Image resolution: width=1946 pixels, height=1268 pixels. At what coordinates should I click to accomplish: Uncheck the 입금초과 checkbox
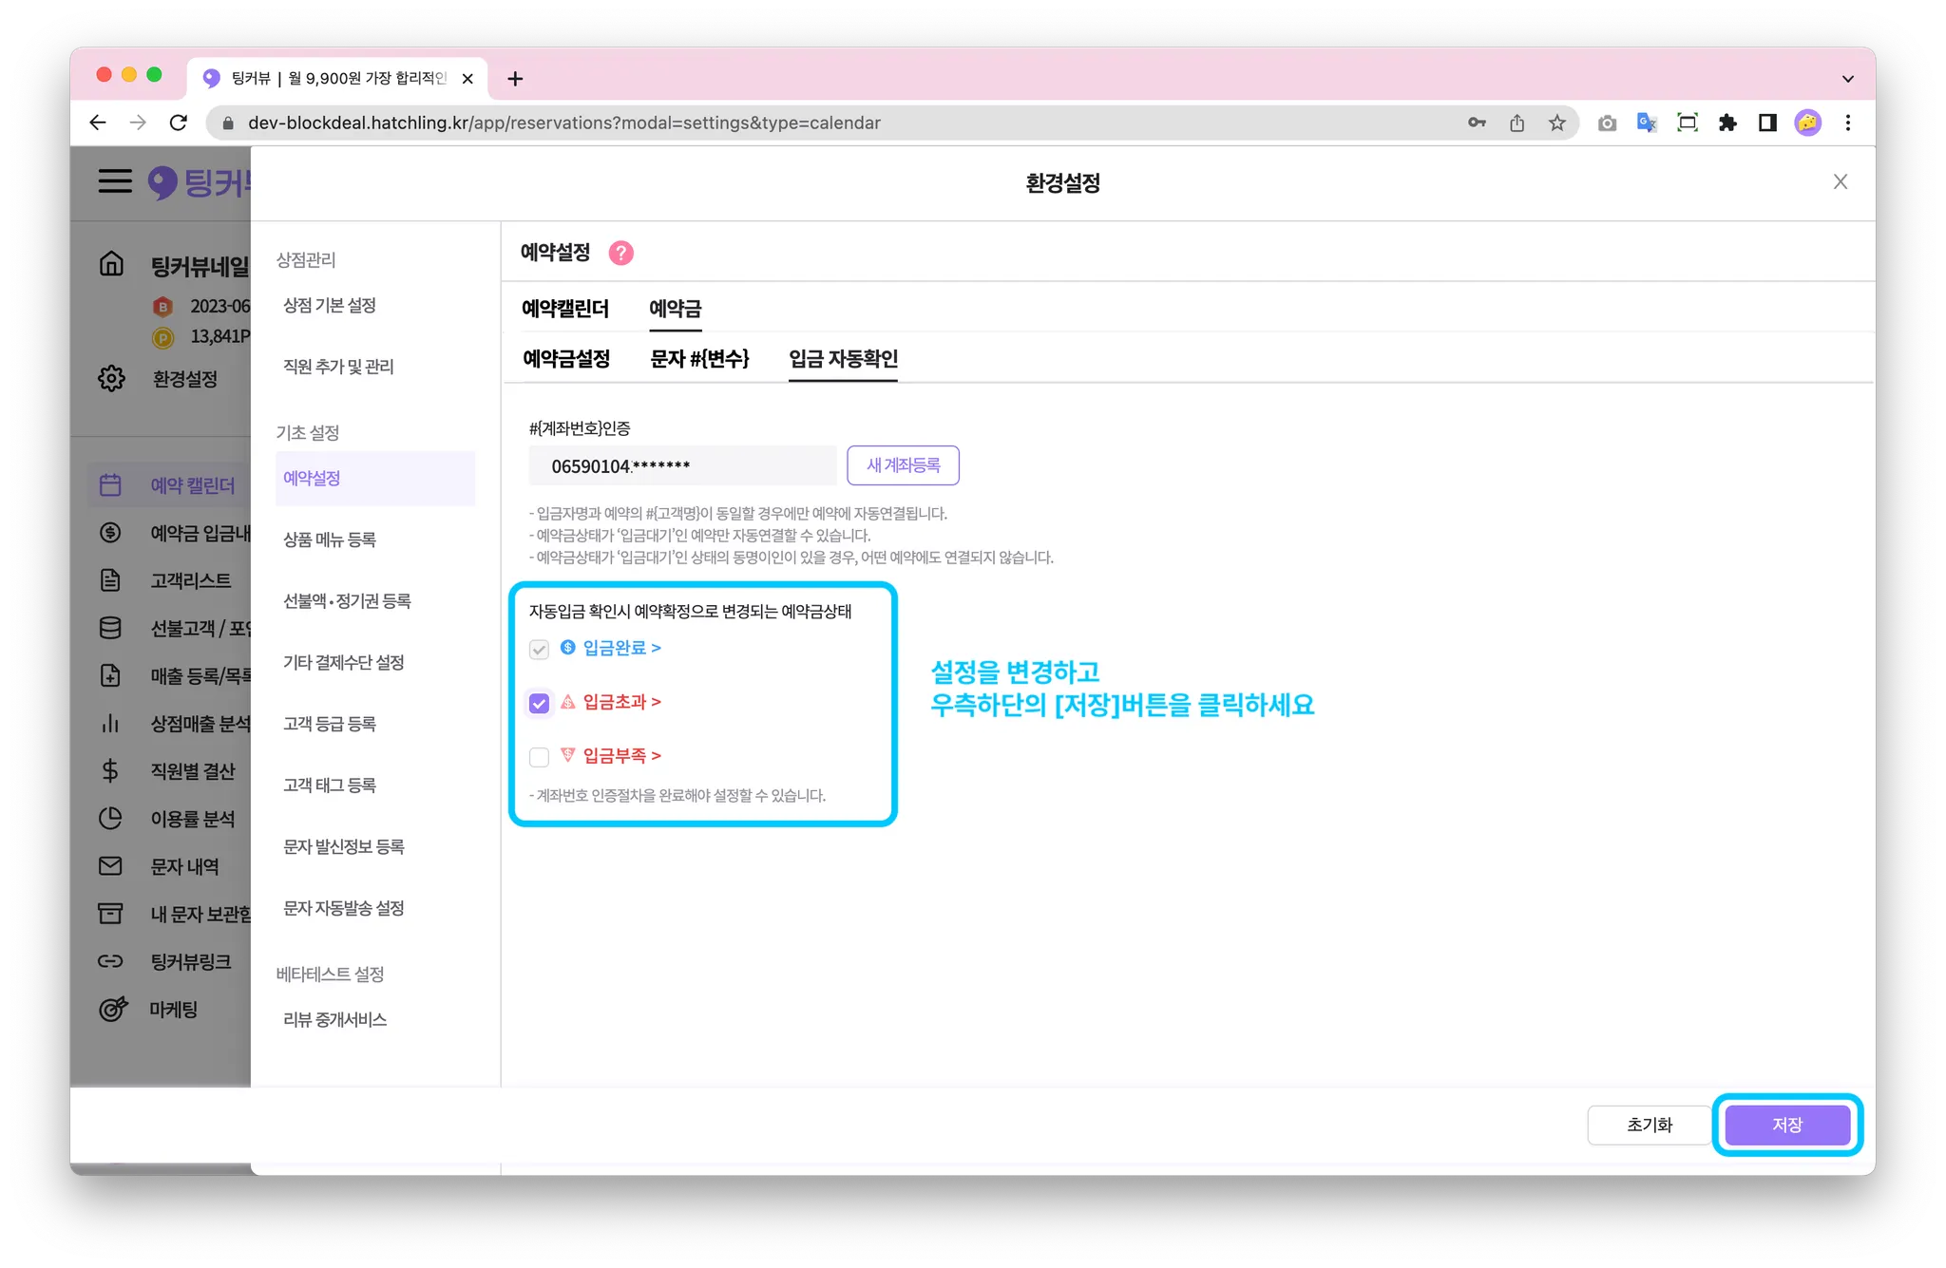(539, 704)
